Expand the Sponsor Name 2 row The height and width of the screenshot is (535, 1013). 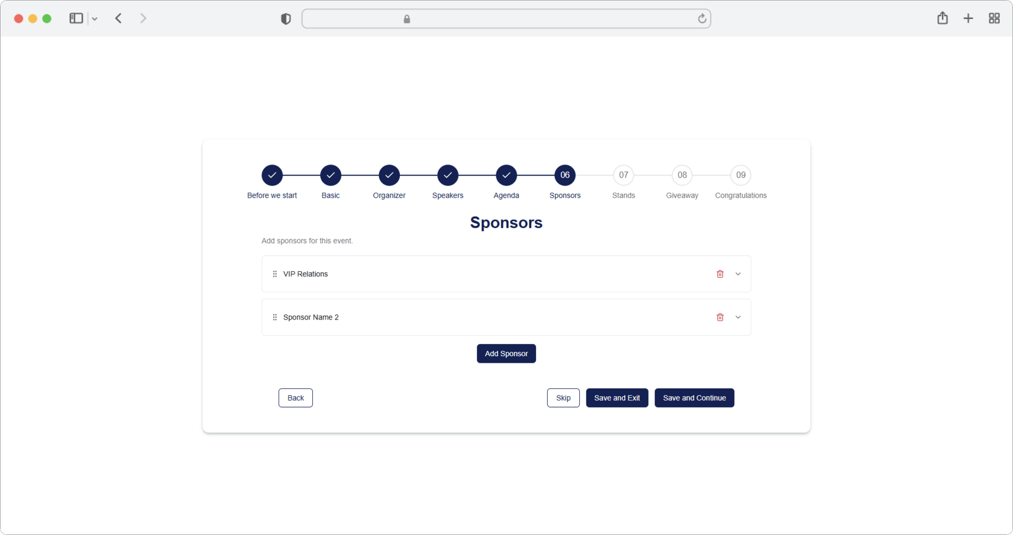click(x=738, y=317)
